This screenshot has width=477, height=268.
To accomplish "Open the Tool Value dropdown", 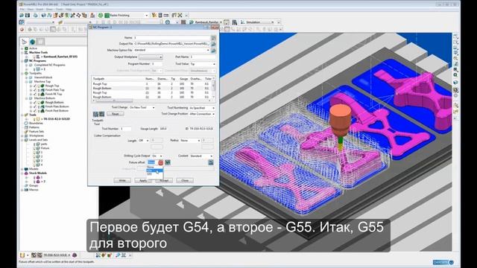I will pos(203,64).
